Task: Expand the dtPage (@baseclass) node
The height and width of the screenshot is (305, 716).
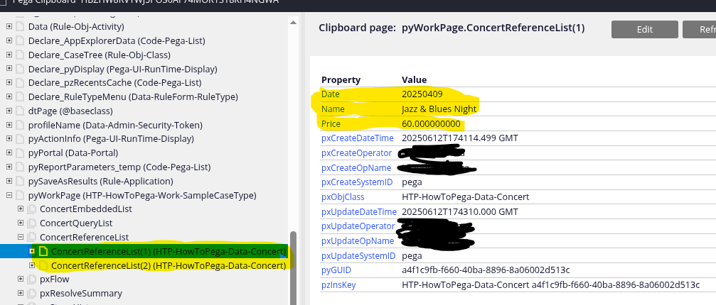Action: (9, 111)
